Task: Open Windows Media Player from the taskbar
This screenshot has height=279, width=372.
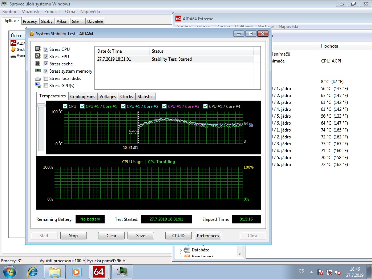Action: point(77,271)
